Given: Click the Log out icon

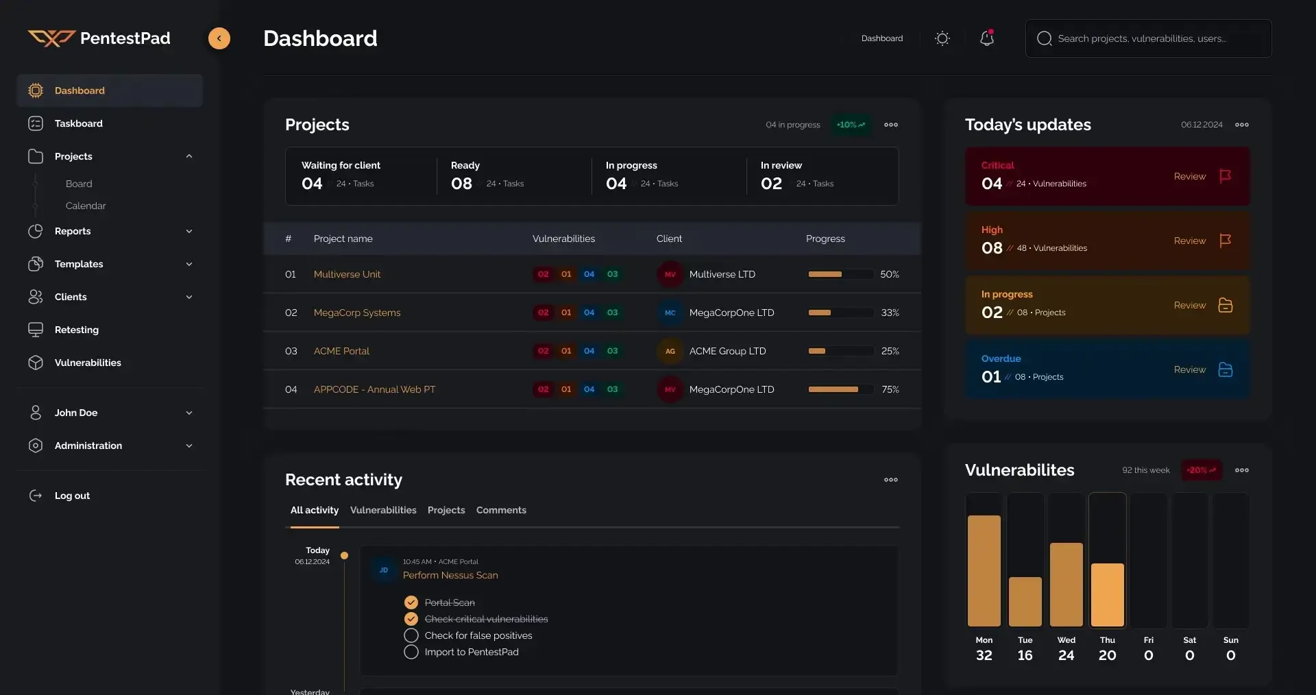Looking at the screenshot, I should pyautogui.click(x=36, y=496).
